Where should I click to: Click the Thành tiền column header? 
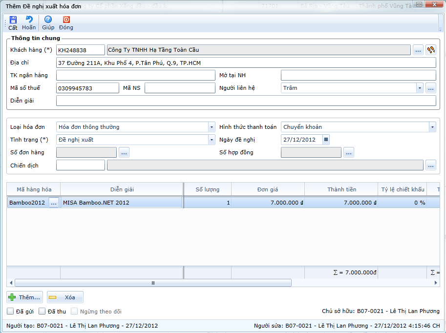coord(341,189)
